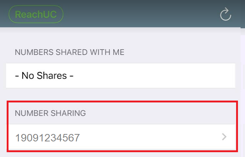
Task: Tap the gray disclosure arrow on number row
Action: pyautogui.click(x=224, y=137)
